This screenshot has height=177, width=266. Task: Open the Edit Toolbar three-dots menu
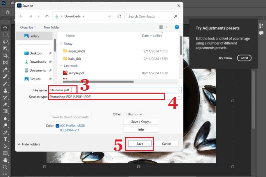pos(5,174)
